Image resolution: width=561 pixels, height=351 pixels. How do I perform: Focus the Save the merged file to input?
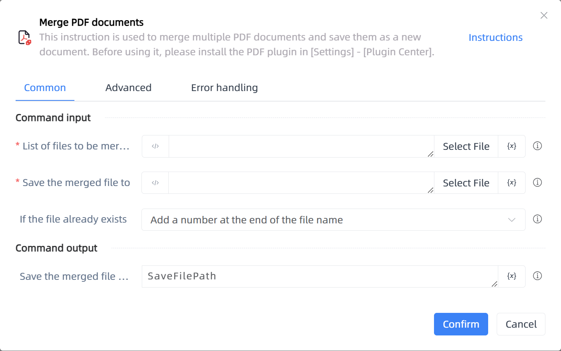(302, 183)
